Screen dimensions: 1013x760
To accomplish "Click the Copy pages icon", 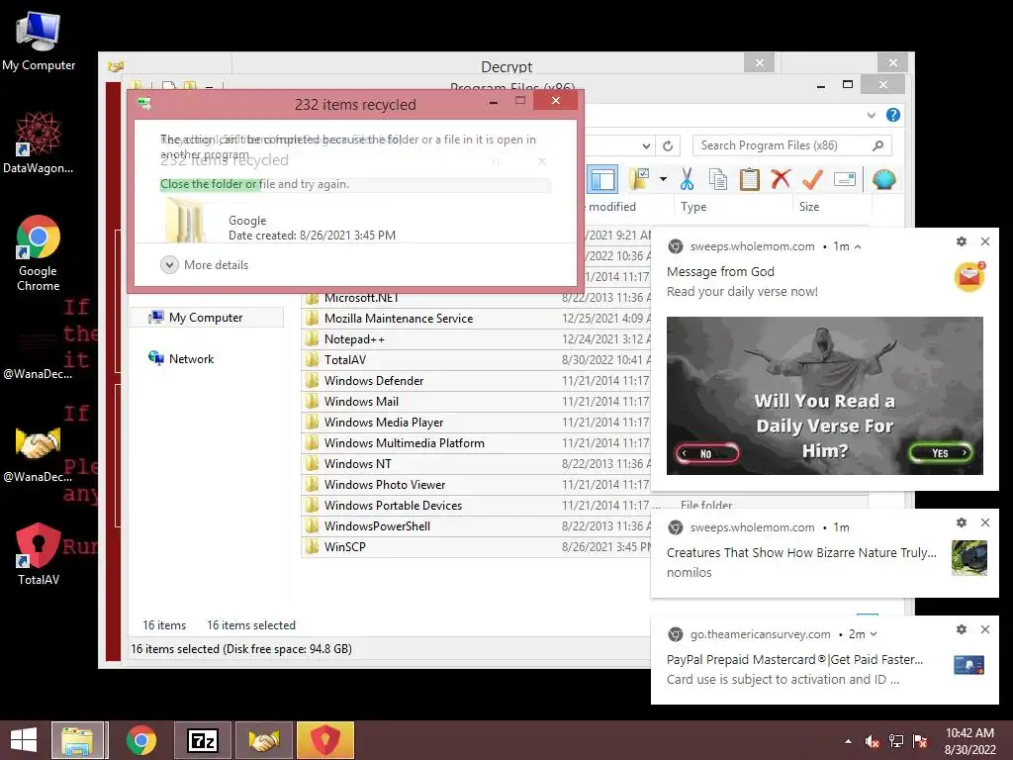I will [718, 179].
